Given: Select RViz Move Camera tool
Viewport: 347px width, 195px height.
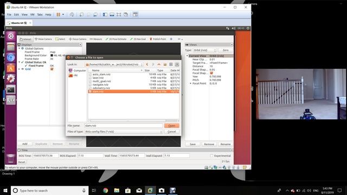Looking at the screenshot, I should 43,39.
